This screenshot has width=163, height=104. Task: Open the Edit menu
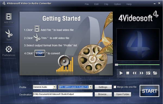[x=96, y=4]
